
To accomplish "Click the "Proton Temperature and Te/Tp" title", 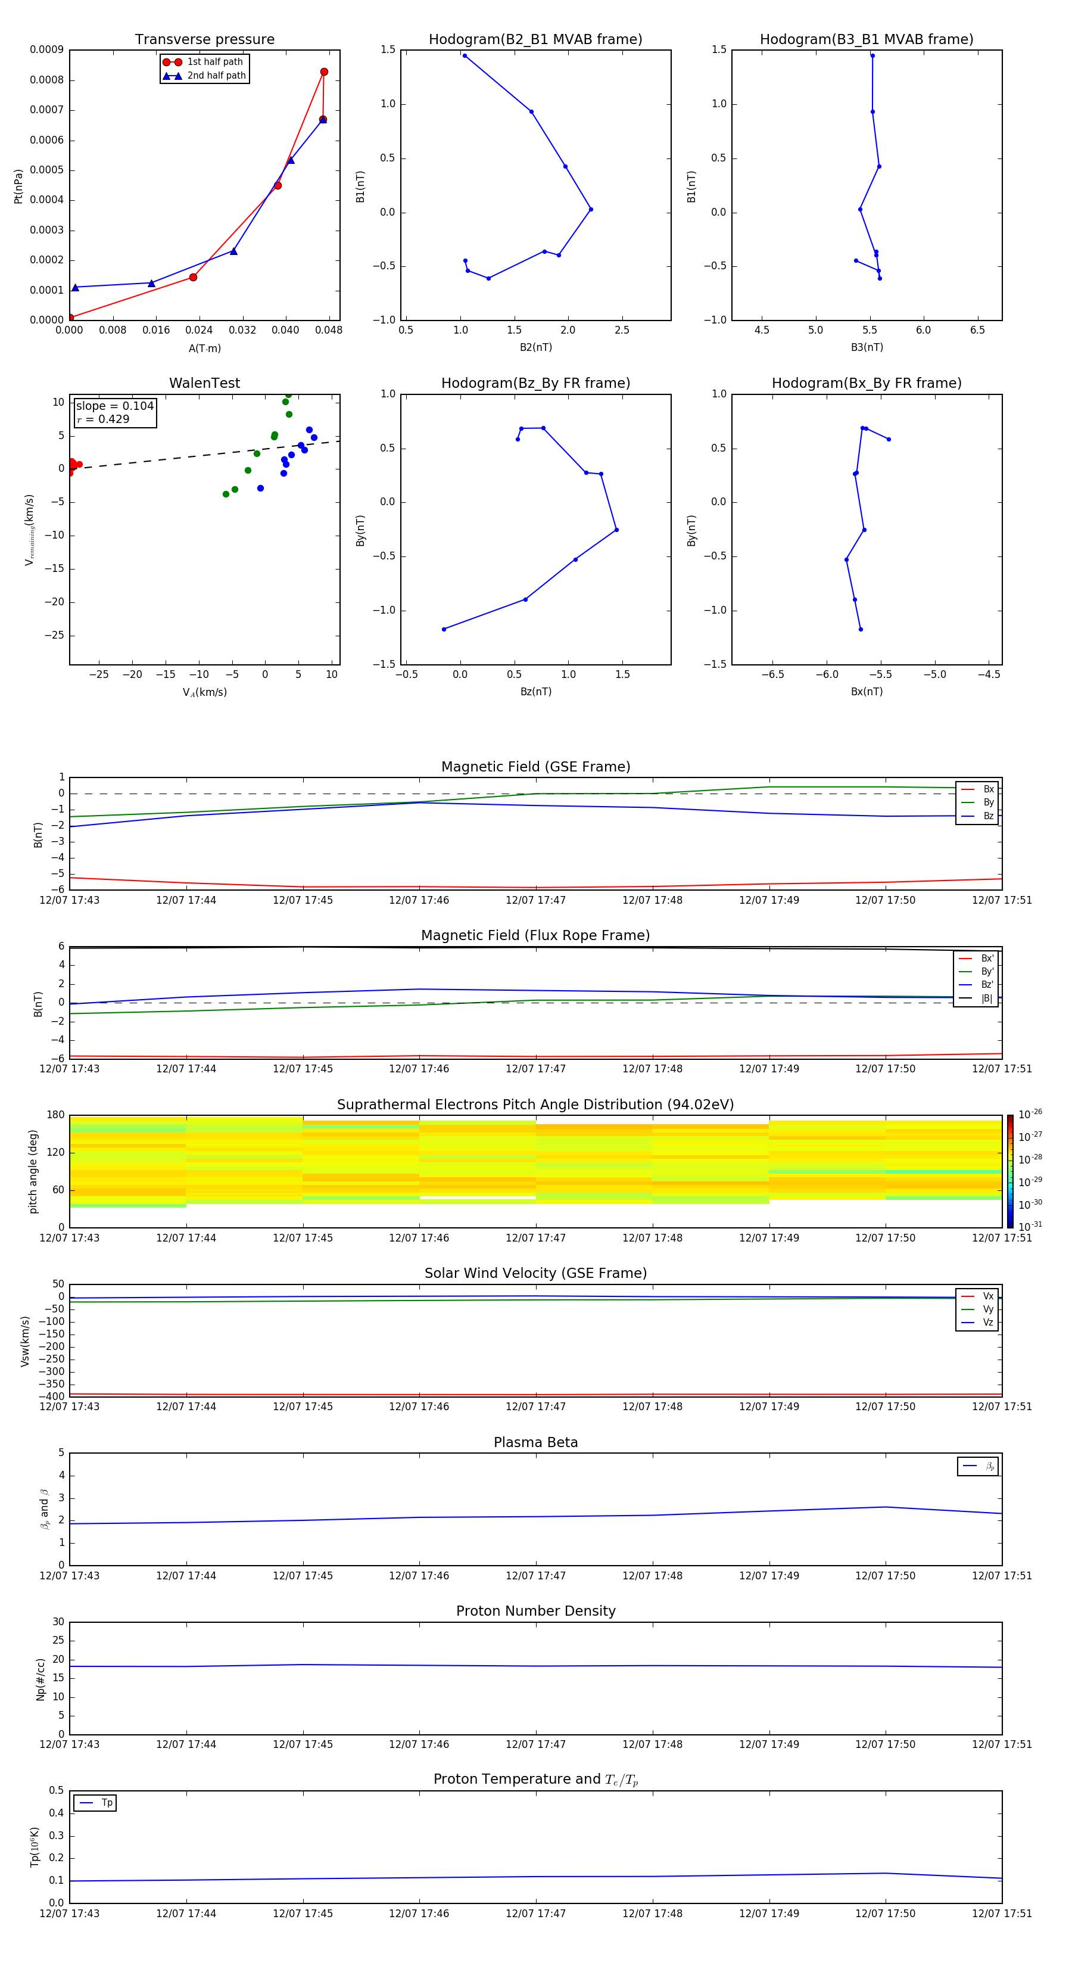I will point(535,1779).
